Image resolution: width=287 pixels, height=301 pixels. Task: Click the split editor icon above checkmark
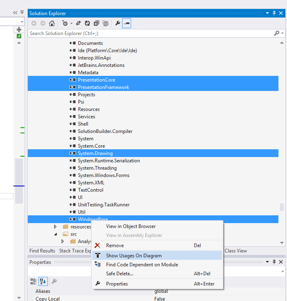click(19, 29)
